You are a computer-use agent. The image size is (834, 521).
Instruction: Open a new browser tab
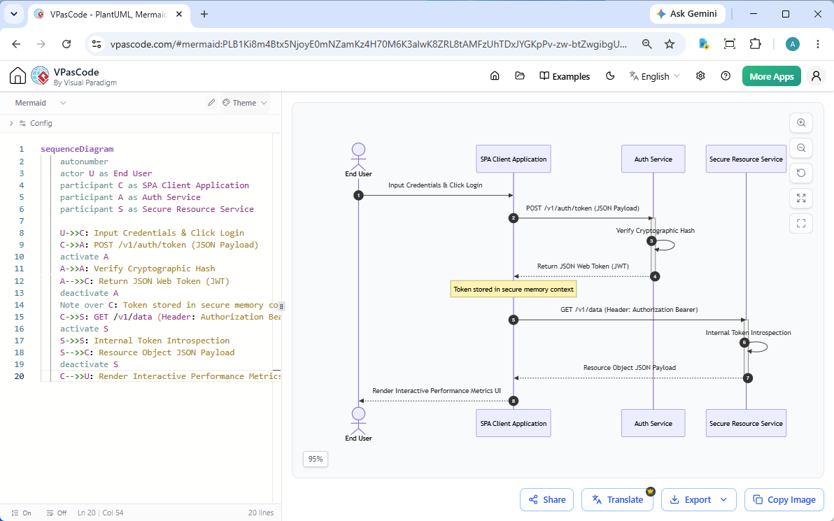coord(204,15)
